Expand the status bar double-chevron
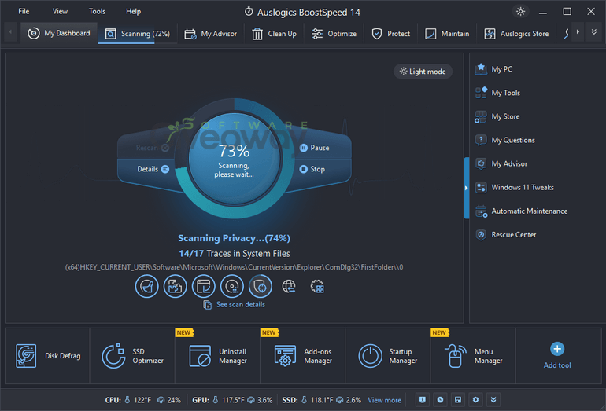 click(x=493, y=400)
